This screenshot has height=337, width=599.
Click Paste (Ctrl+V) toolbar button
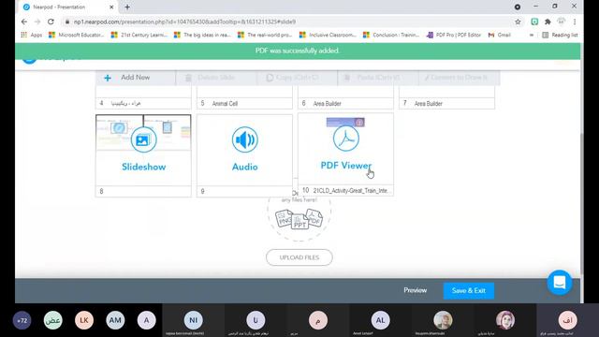point(378,78)
